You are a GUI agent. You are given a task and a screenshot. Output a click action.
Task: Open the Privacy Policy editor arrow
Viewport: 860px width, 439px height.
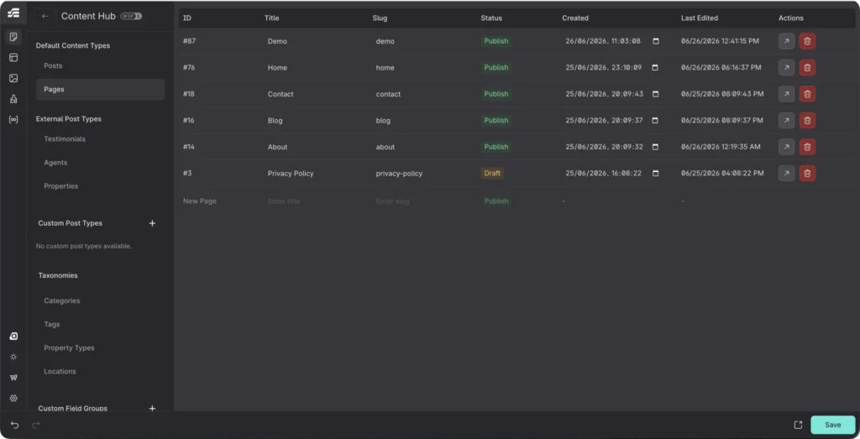(x=786, y=173)
